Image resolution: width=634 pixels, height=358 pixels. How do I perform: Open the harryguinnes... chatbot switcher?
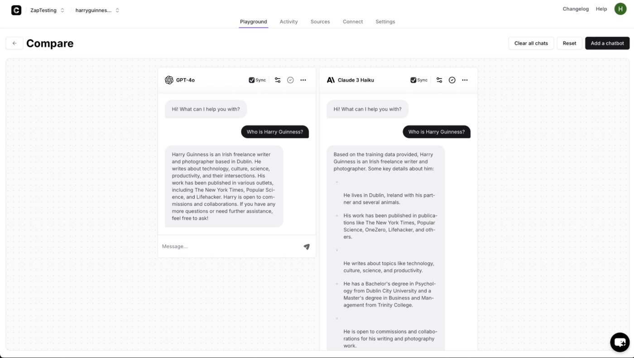97,10
